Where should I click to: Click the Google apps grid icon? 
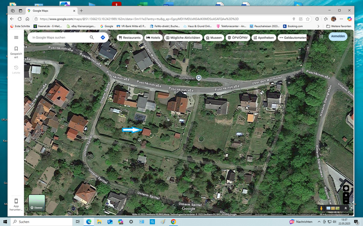[x=321, y=37]
